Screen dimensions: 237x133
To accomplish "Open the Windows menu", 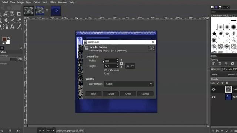I will pos(63,2).
